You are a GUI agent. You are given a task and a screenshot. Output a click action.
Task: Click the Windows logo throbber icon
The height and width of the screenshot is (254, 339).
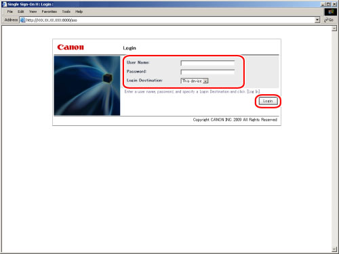(331, 12)
